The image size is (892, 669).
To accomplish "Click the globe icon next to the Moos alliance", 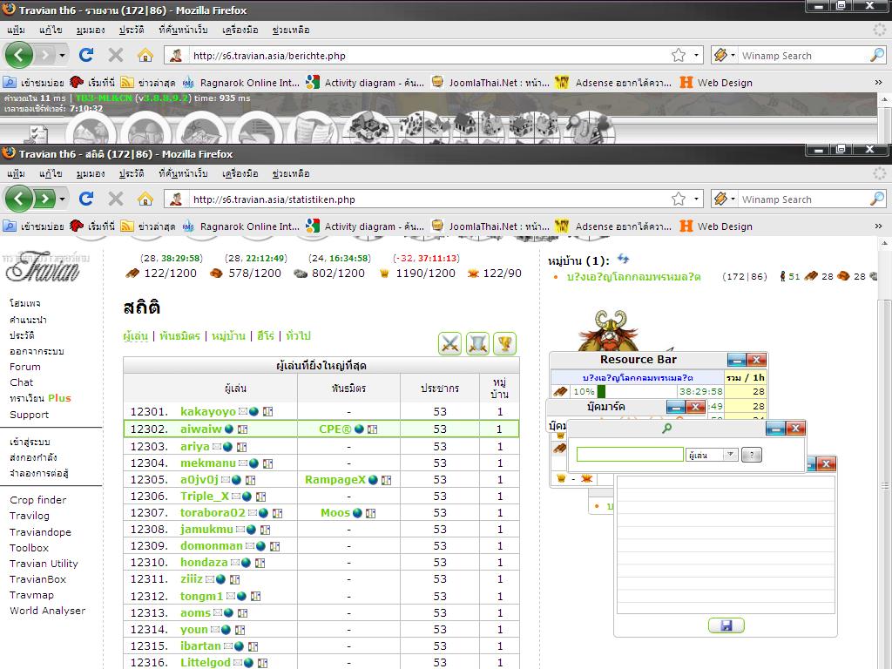I will pyautogui.click(x=357, y=513).
